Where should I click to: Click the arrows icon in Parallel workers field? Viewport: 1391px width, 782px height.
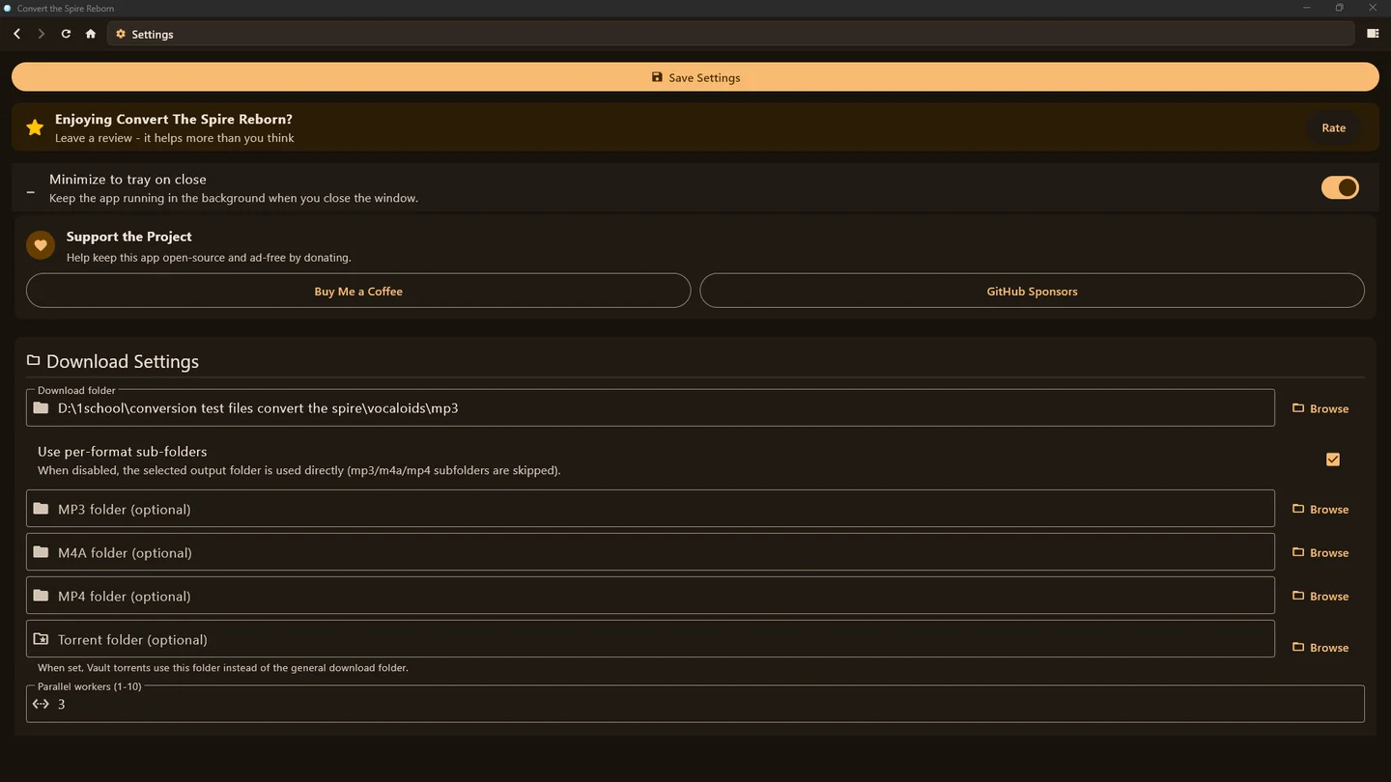click(x=41, y=704)
